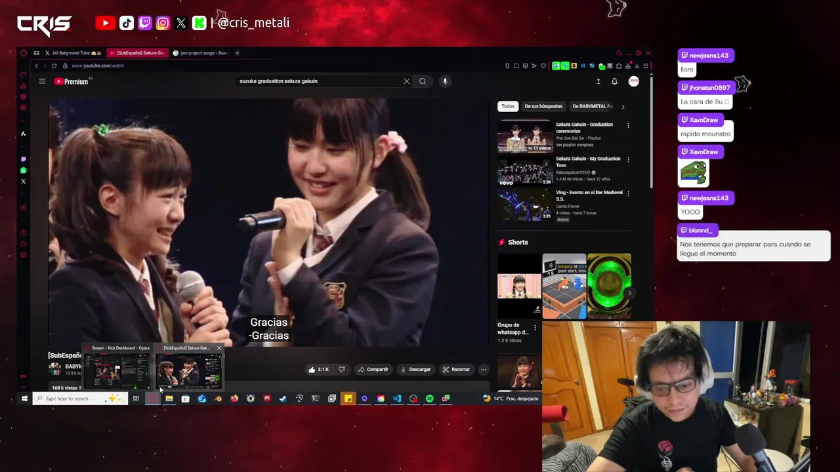This screenshot has height=472, width=840.
Task: Open Vlog Evento Bar Medieval thumbnail
Action: [x=524, y=205]
